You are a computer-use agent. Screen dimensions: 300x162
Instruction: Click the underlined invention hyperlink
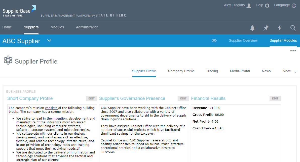60,118
